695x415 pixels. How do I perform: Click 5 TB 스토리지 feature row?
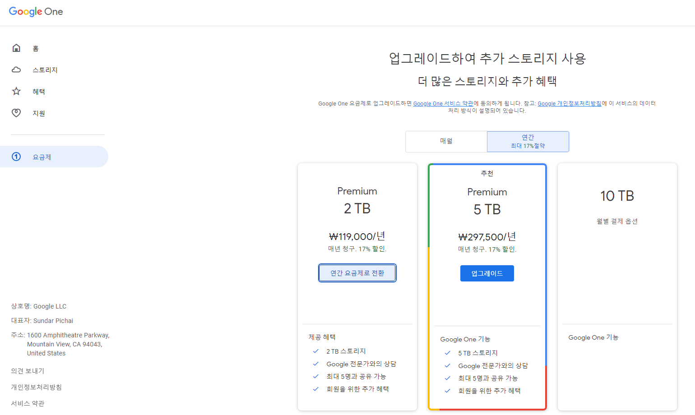(x=478, y=353)
